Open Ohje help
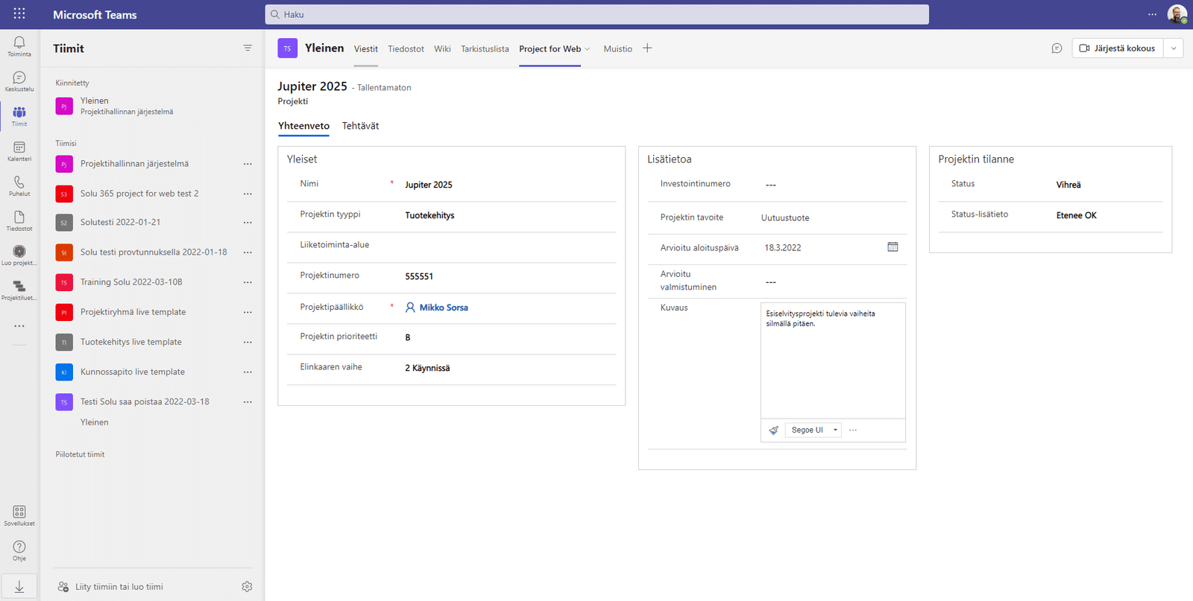The image size is (1193, 601). click(x=19, y=550)
